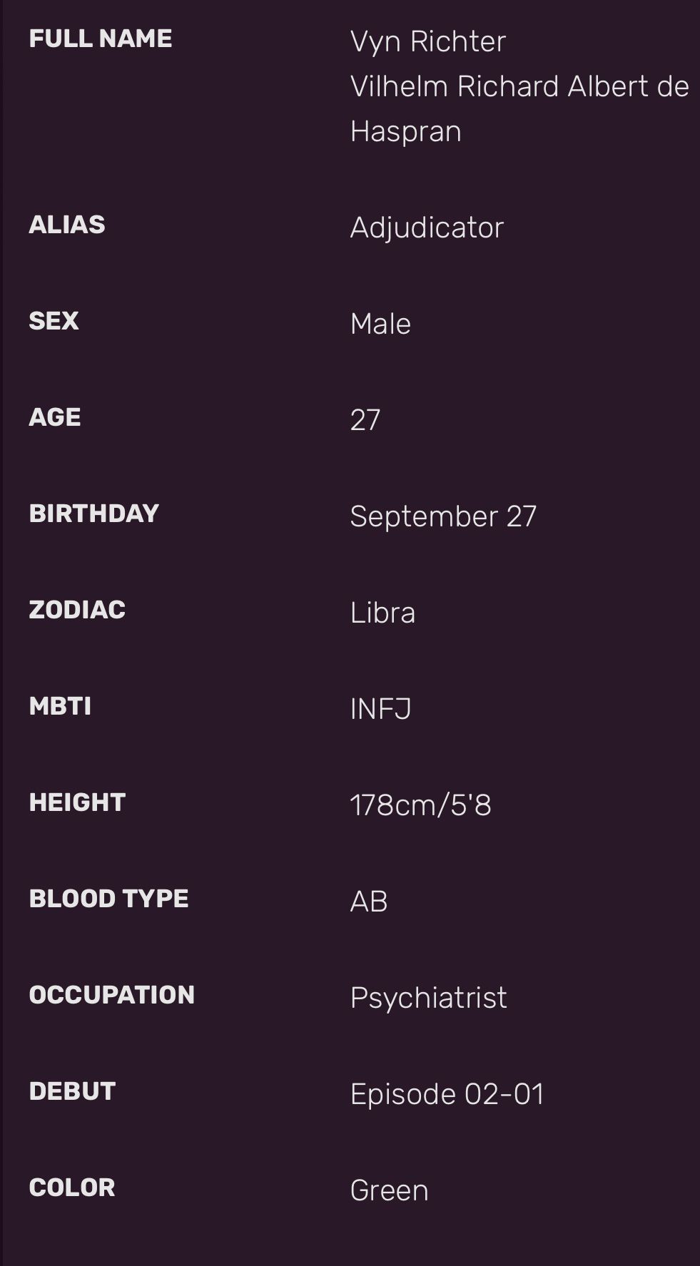This screenshot has width=700, height=1266.
Task: Click the INFJ personality type value
Action: [x=380, y=709]
